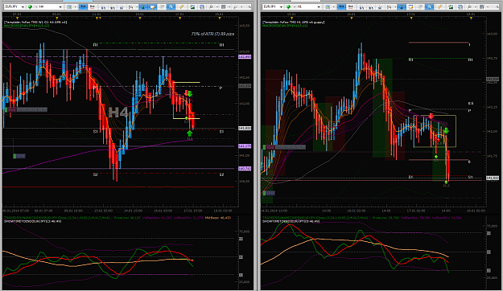Click the left chart's Template name label
The height and width of the screenshot is (291, 503).
tap(35, 23)
